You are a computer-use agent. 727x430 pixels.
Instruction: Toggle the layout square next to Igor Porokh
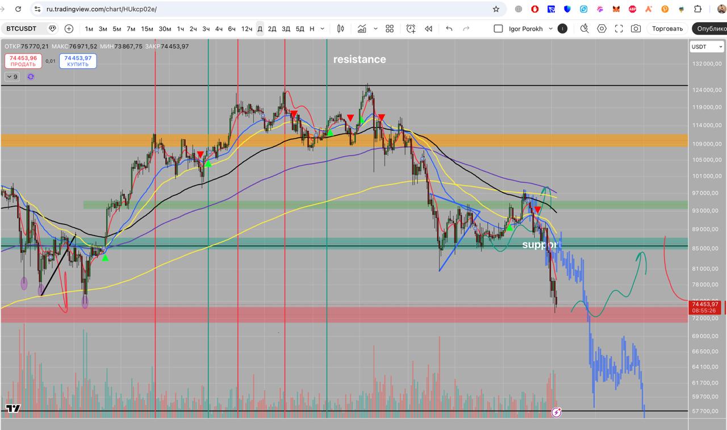point(498,29)
